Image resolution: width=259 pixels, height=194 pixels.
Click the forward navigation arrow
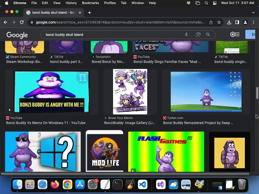(x=14, y=22)
